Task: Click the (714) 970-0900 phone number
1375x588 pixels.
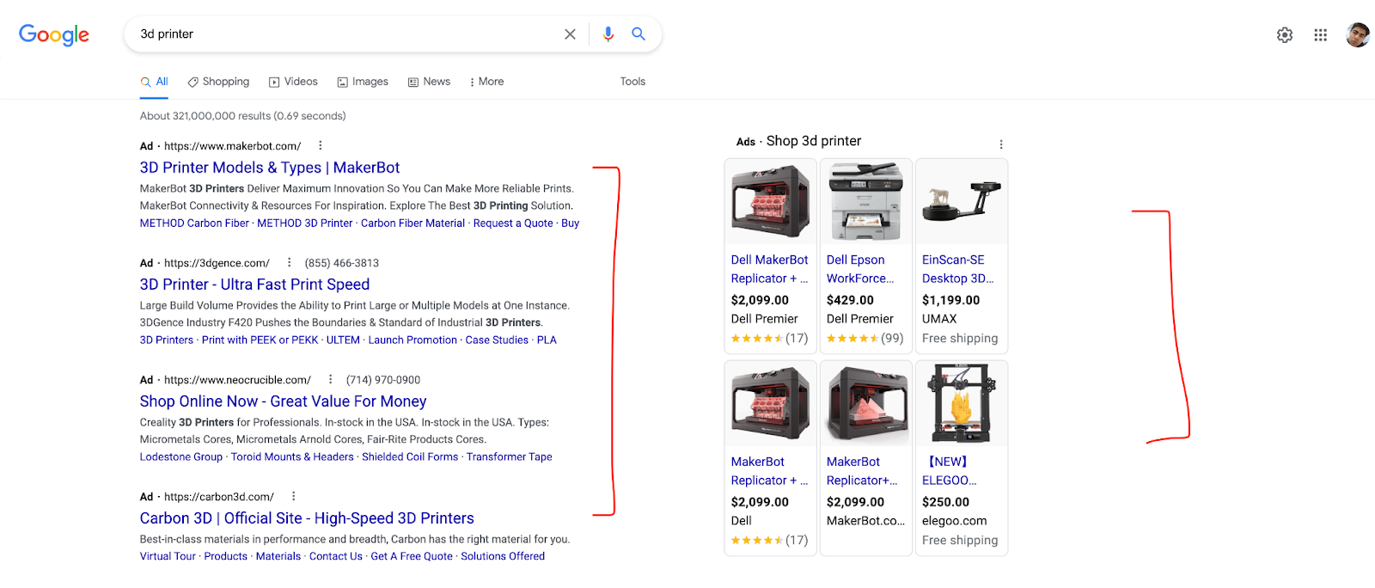Action: coord(383,380)
